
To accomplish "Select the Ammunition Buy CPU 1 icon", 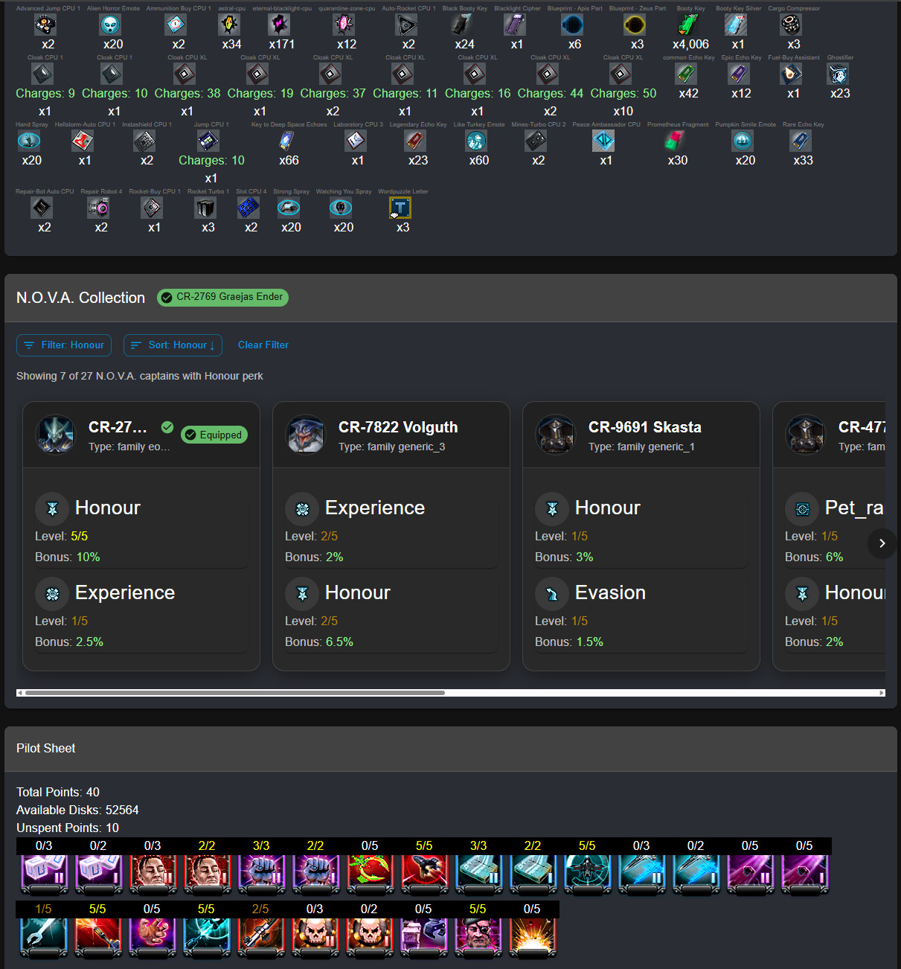I will (x=176, y=25).
